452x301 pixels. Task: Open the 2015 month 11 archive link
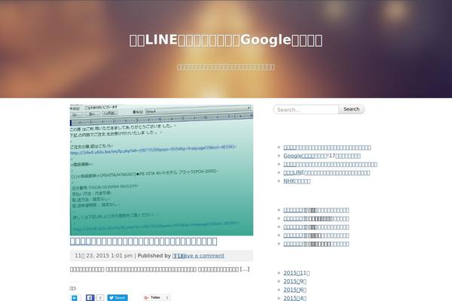[x=296, y=272]
